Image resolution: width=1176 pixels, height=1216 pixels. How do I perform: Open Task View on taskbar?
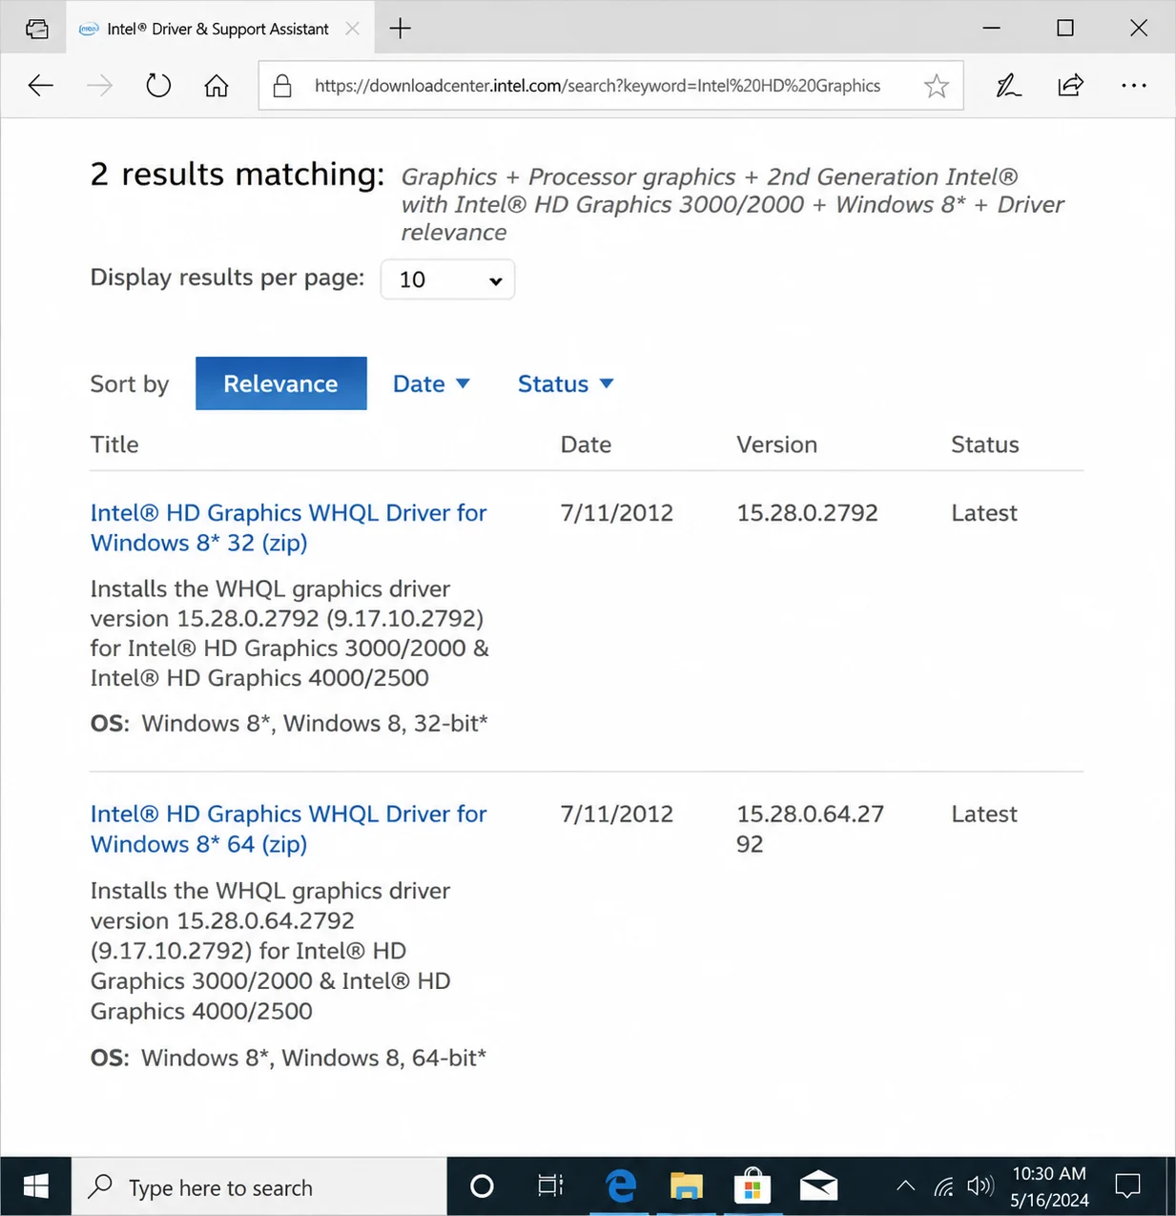550,1186
